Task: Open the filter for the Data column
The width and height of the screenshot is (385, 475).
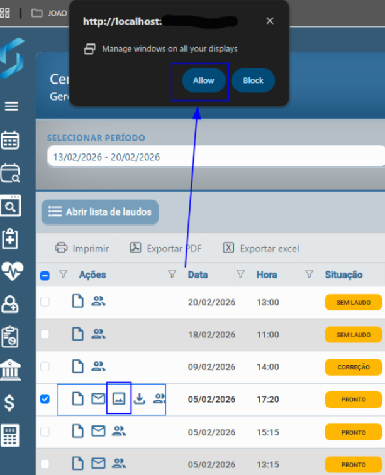Action: [x=172, y=274]
